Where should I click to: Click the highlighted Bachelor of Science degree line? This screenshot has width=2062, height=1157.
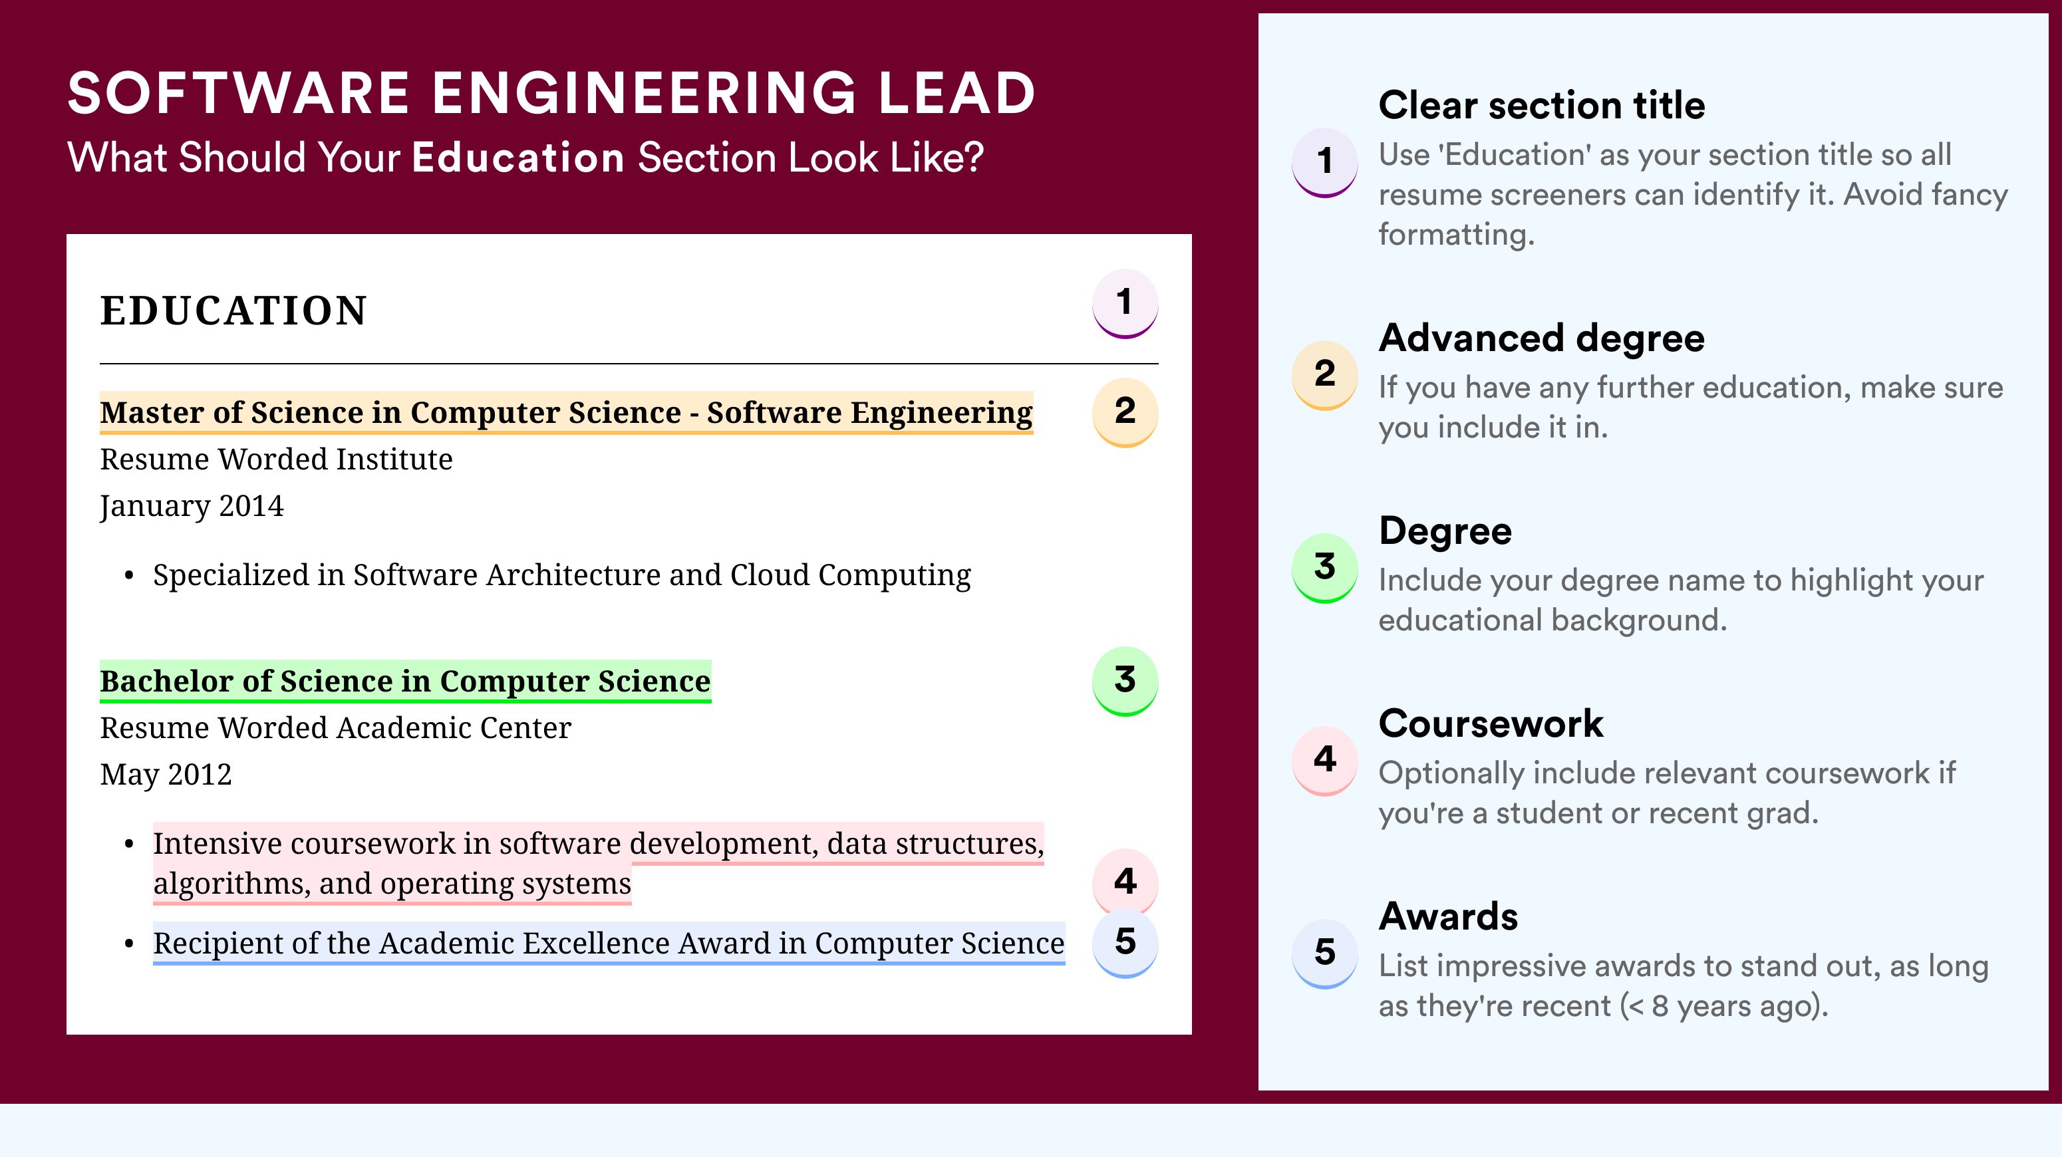pos(406,682)
